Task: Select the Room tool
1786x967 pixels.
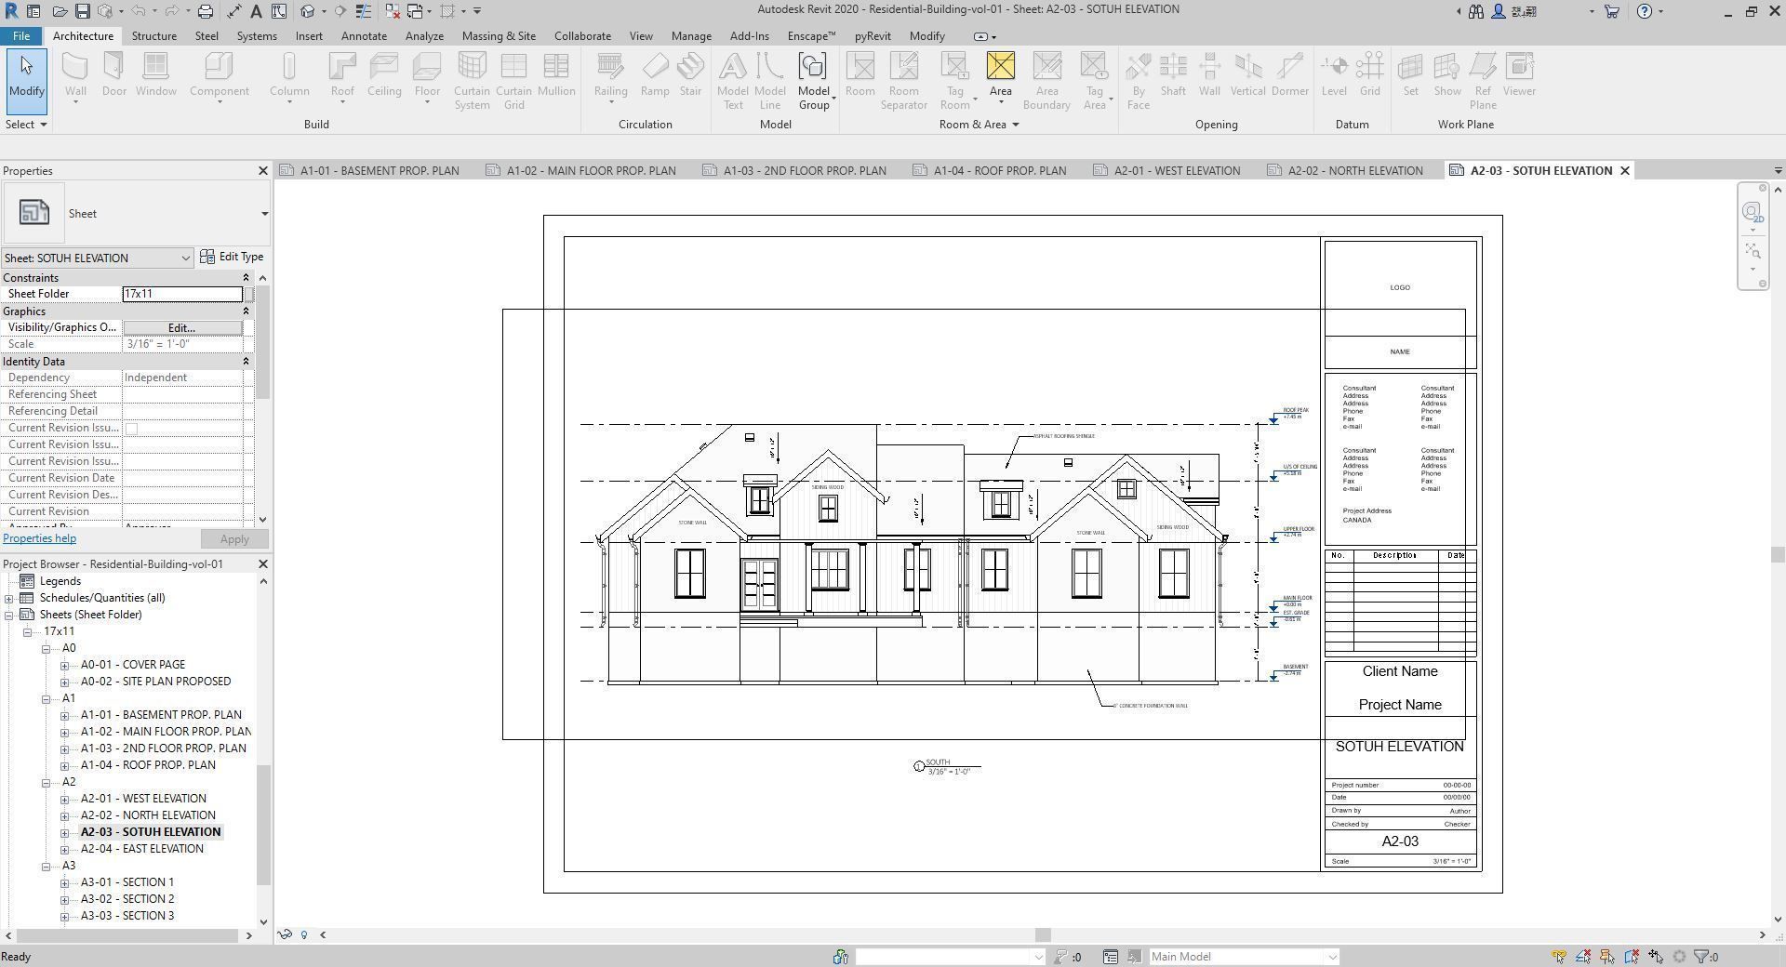Action: (x=860, y=75)
